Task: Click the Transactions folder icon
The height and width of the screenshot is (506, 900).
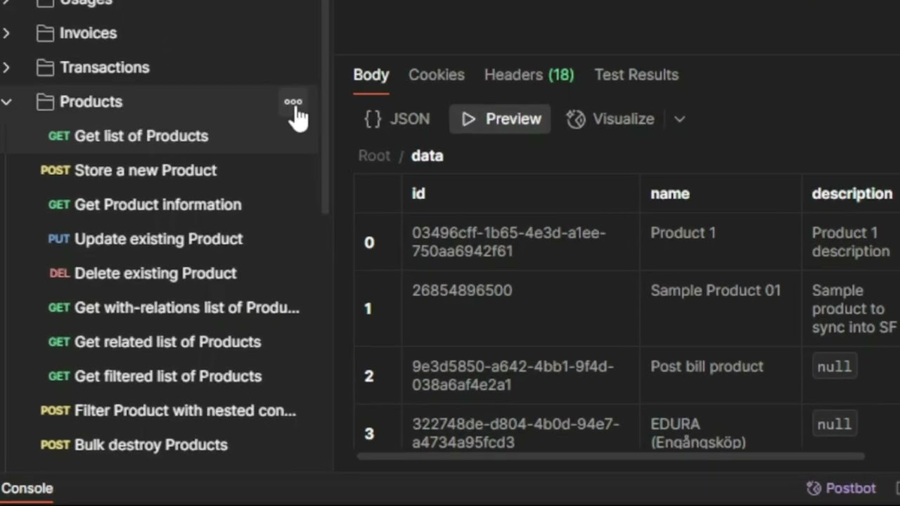Action: coord(45,67)
